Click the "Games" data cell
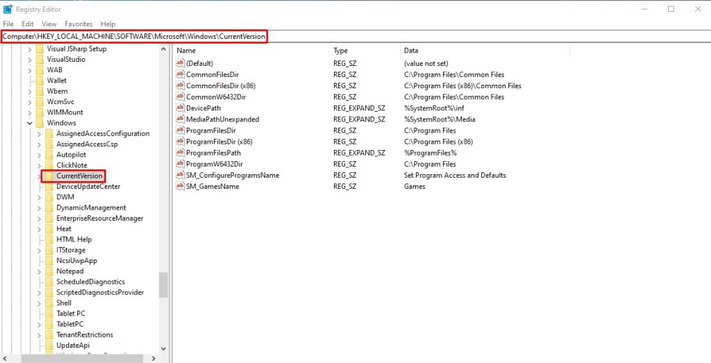Image resolution: width=711 pixels, height=363 pixels. pyautogui.click(x=415, y=186)
